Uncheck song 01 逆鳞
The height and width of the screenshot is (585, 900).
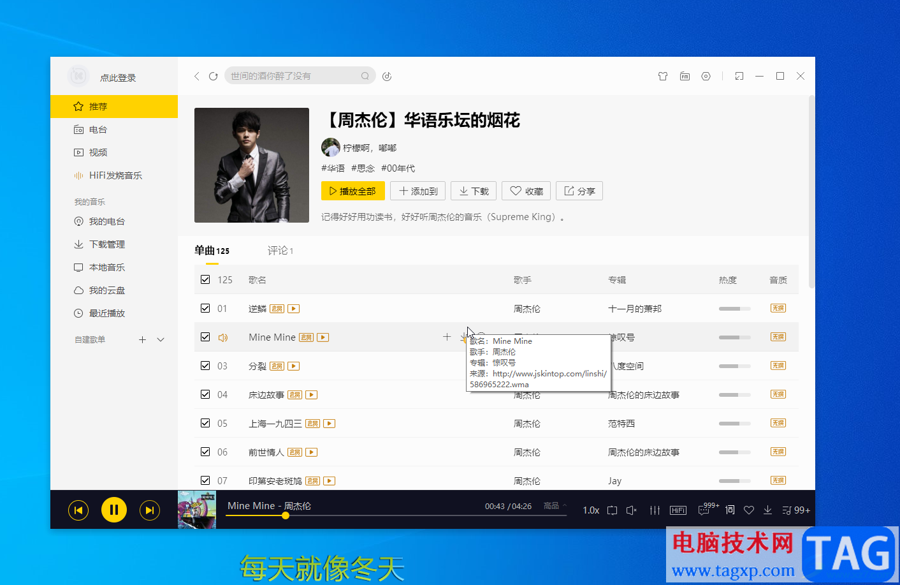[205, 308]
